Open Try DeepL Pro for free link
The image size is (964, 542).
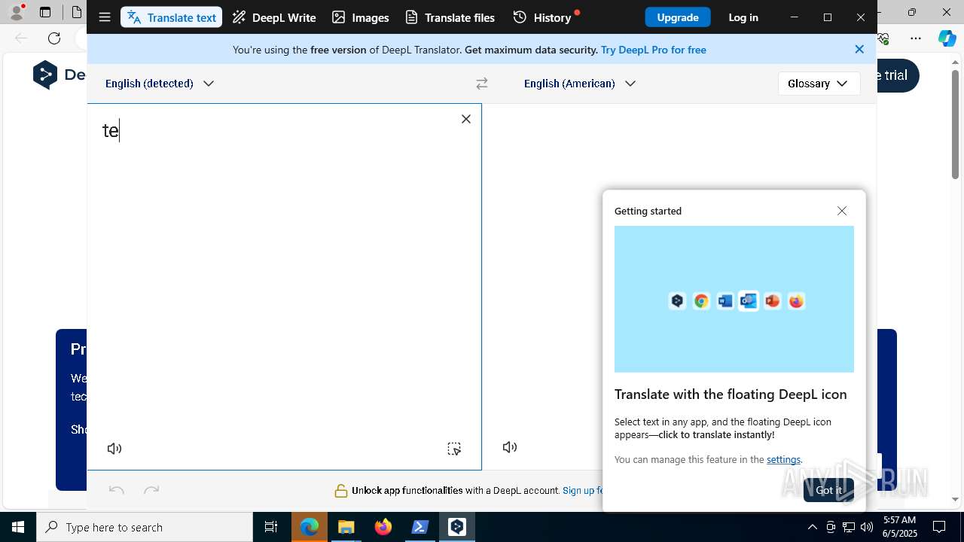[654, 50]
